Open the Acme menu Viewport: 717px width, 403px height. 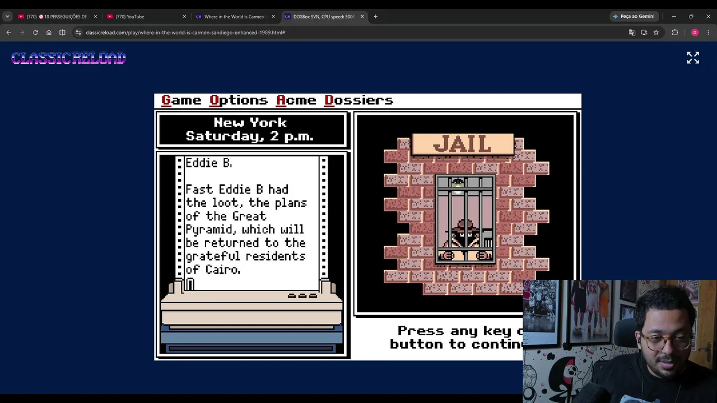pyautogui.click(x=296, y=101)
